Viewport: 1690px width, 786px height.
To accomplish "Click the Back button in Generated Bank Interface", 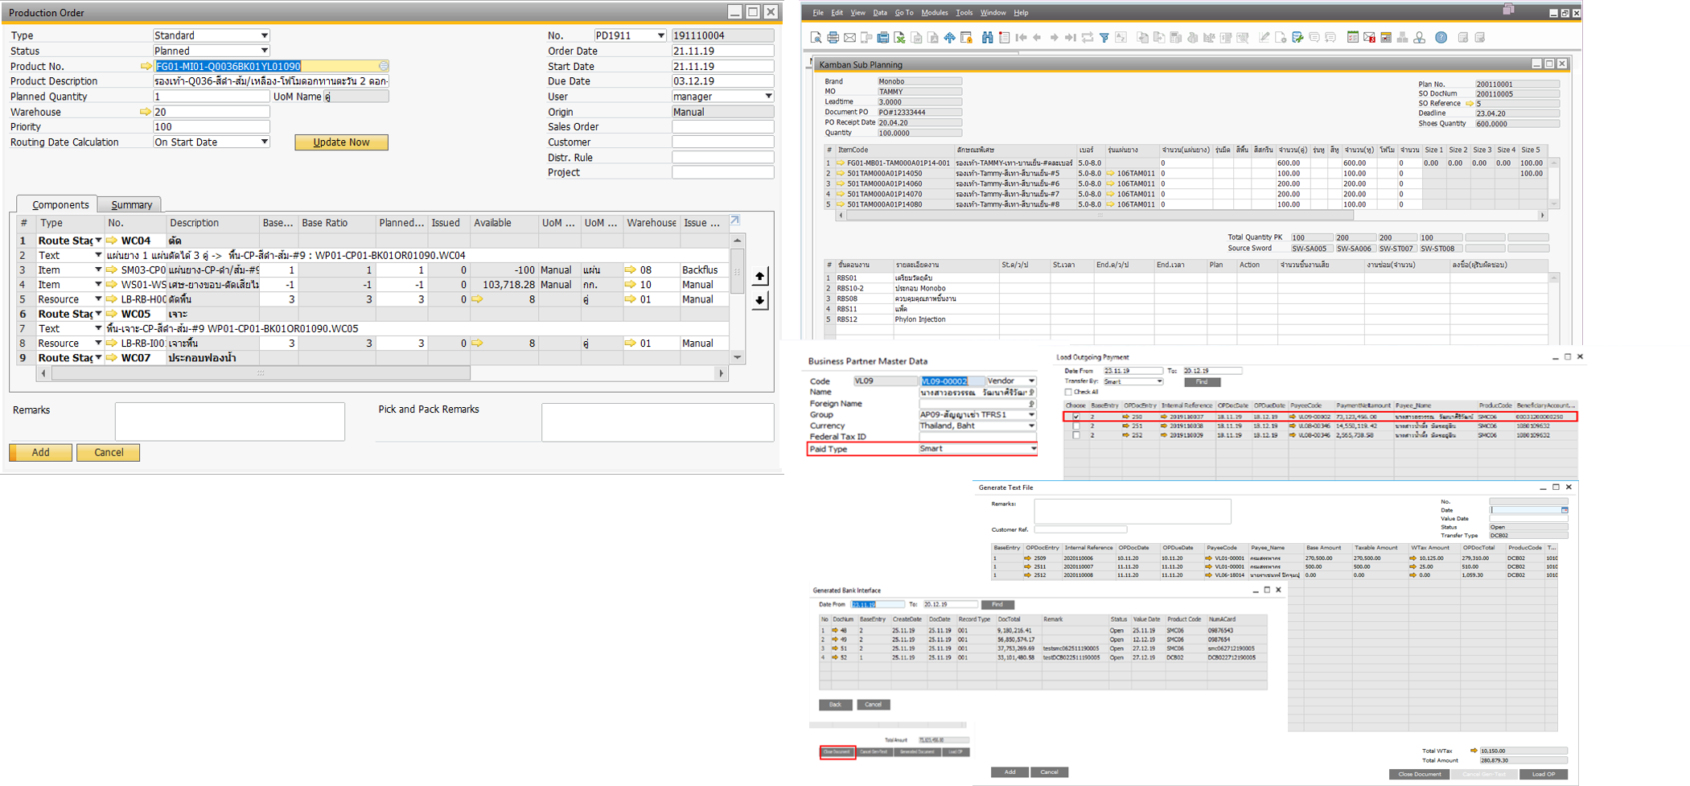I will tap(835, 705).
